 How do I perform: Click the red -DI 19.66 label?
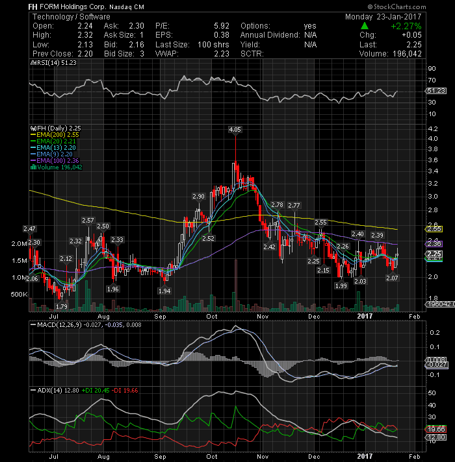(x=125, y=391)
